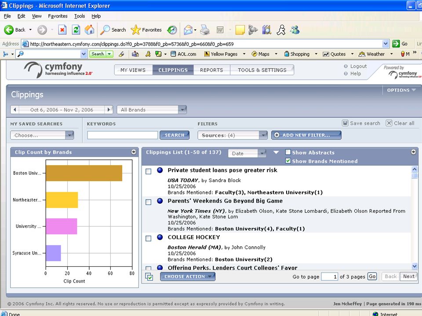
Task: Click the browser Forward arrow button
Action: coord(42,30)
